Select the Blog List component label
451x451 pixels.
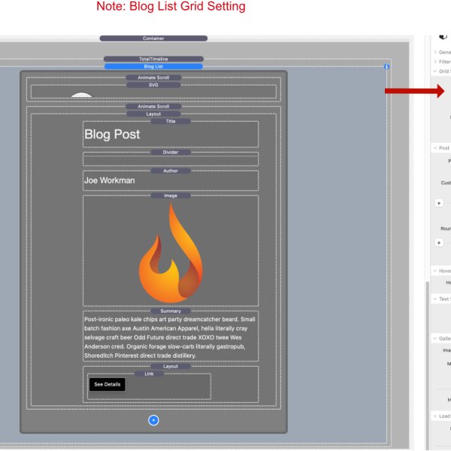(153, 67)
